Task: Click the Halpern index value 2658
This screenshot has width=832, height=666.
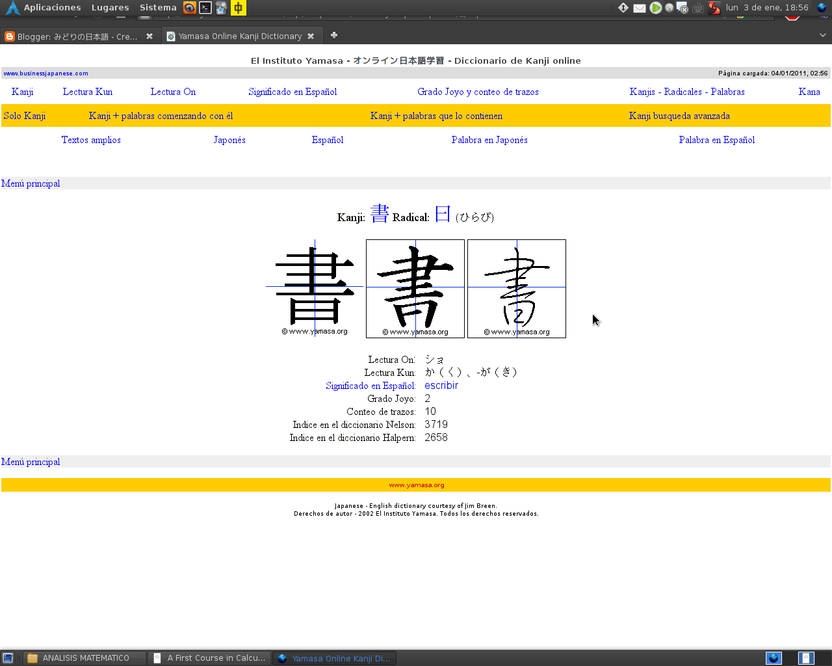Action: coord(436,438)
